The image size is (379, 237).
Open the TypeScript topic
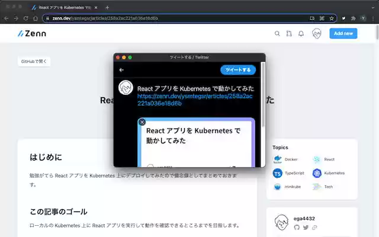pyautogui.click(x=294, y=173)
